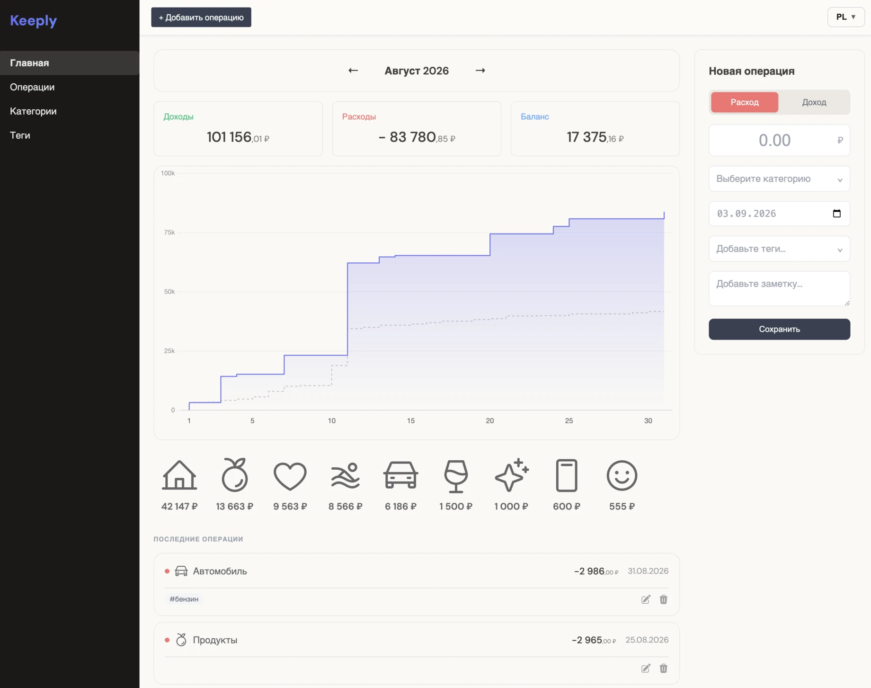Delete the Продукты operation with trash icon

coord(663,668)
